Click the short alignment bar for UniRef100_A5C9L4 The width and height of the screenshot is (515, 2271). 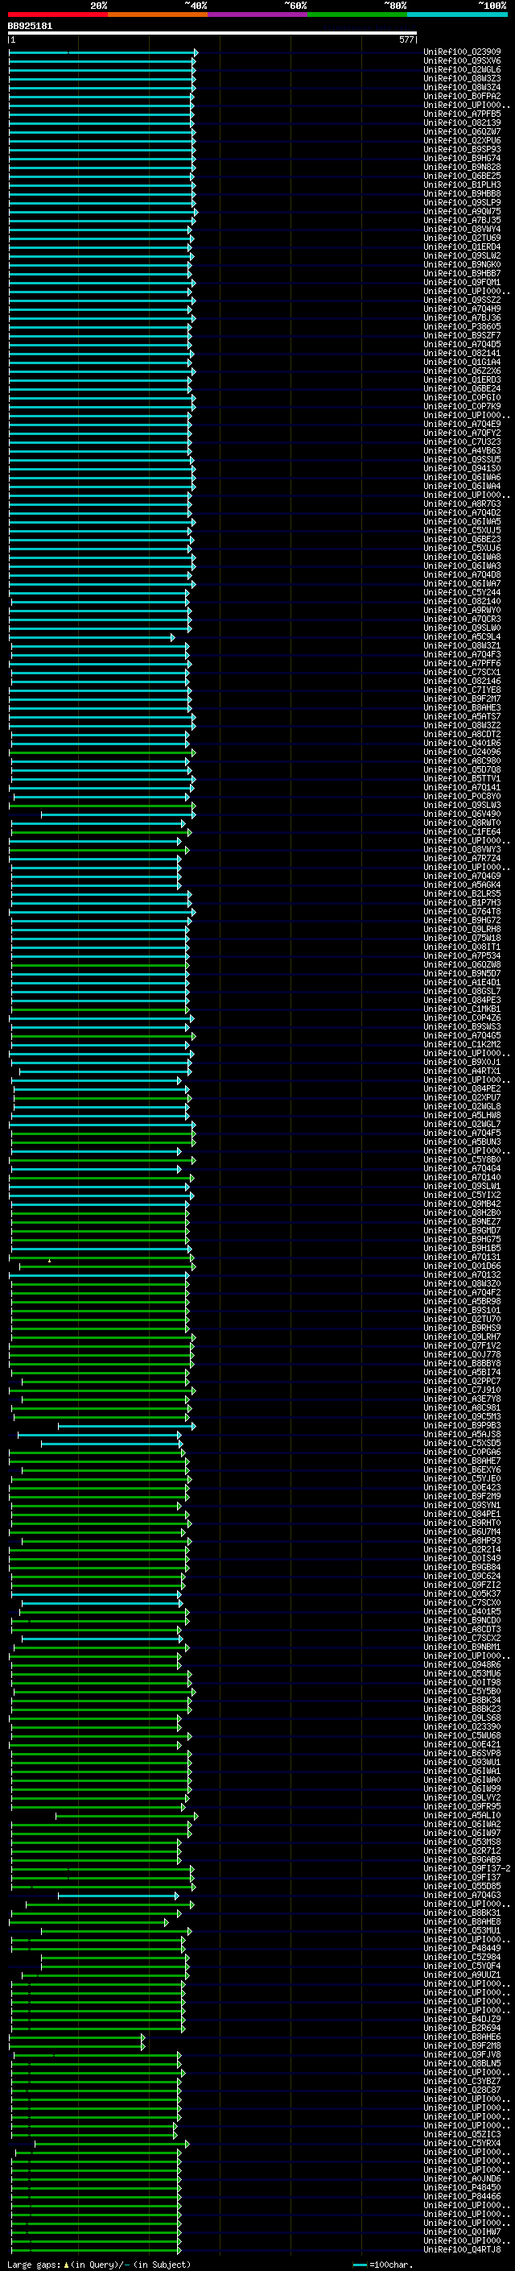(x=92, y=636)
